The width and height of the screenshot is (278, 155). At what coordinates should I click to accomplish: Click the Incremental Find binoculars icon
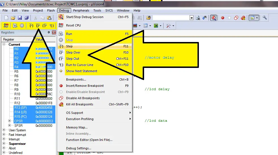click(x=205, y=18)
